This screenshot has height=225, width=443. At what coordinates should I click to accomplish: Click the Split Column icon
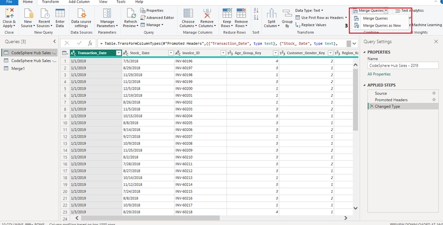271,13
